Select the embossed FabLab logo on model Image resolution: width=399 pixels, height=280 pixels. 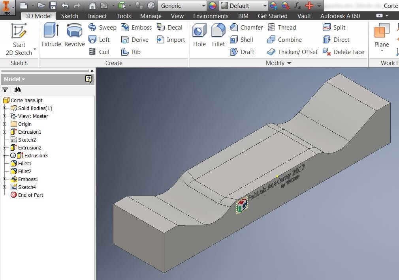point(241,205)
